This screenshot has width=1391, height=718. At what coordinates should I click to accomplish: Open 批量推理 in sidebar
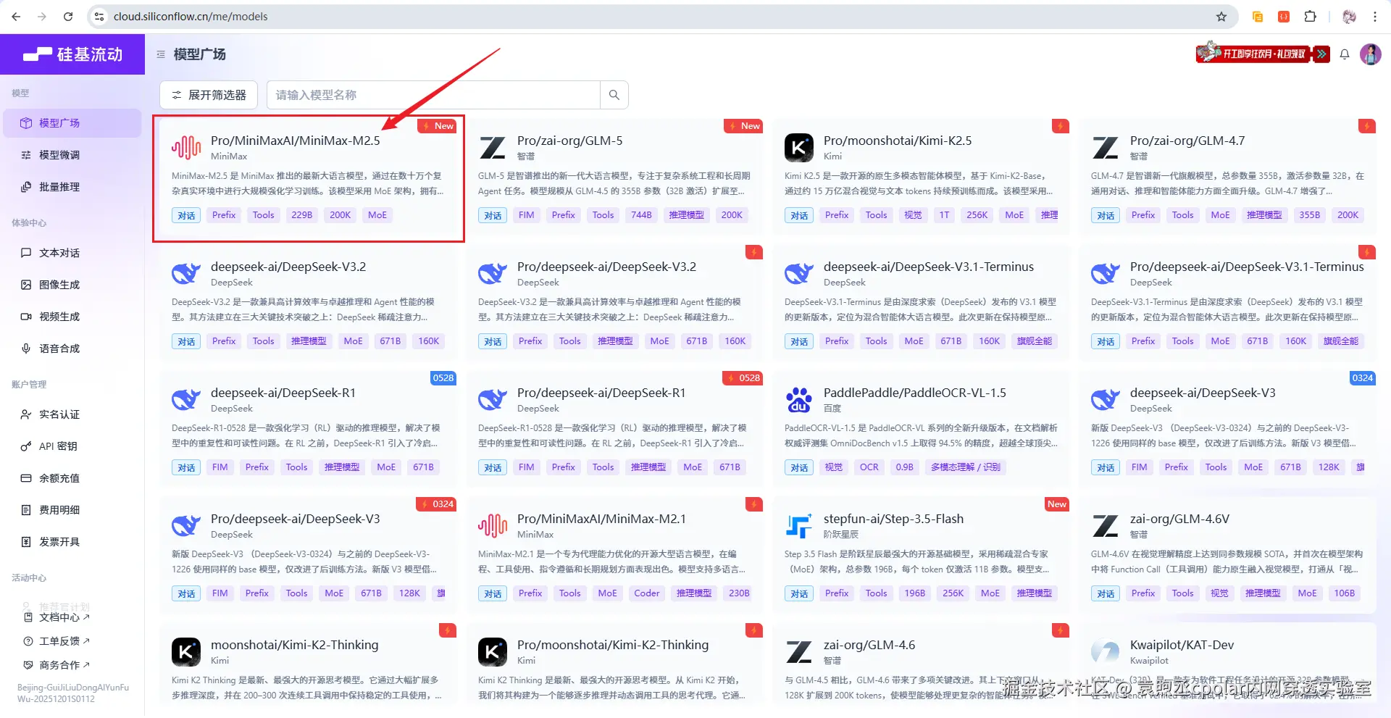coord(72,187)
